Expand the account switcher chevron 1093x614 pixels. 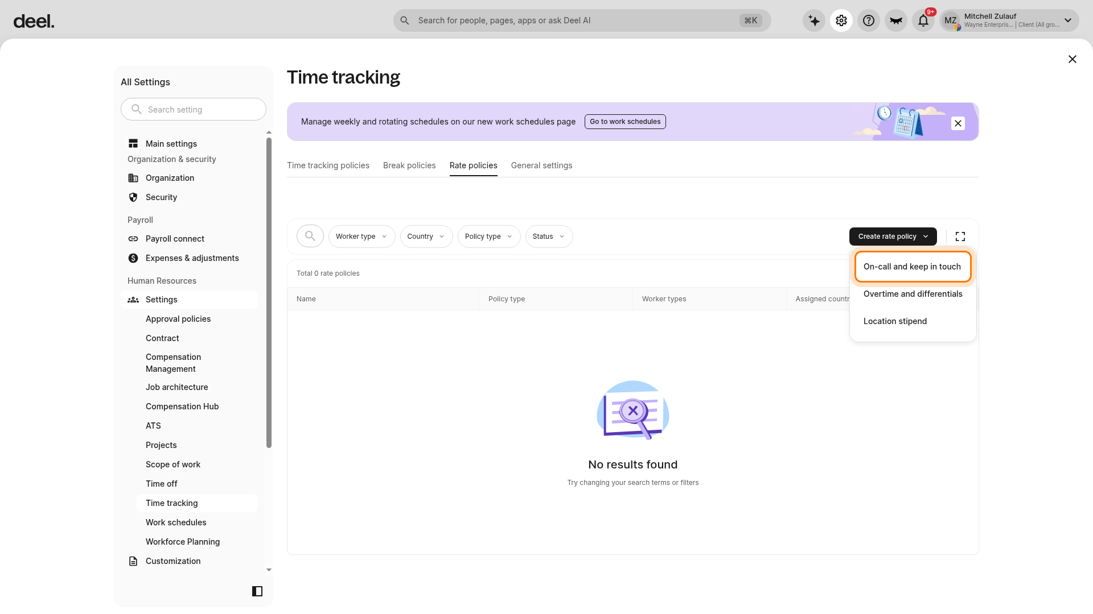[x=1068, y=20]
